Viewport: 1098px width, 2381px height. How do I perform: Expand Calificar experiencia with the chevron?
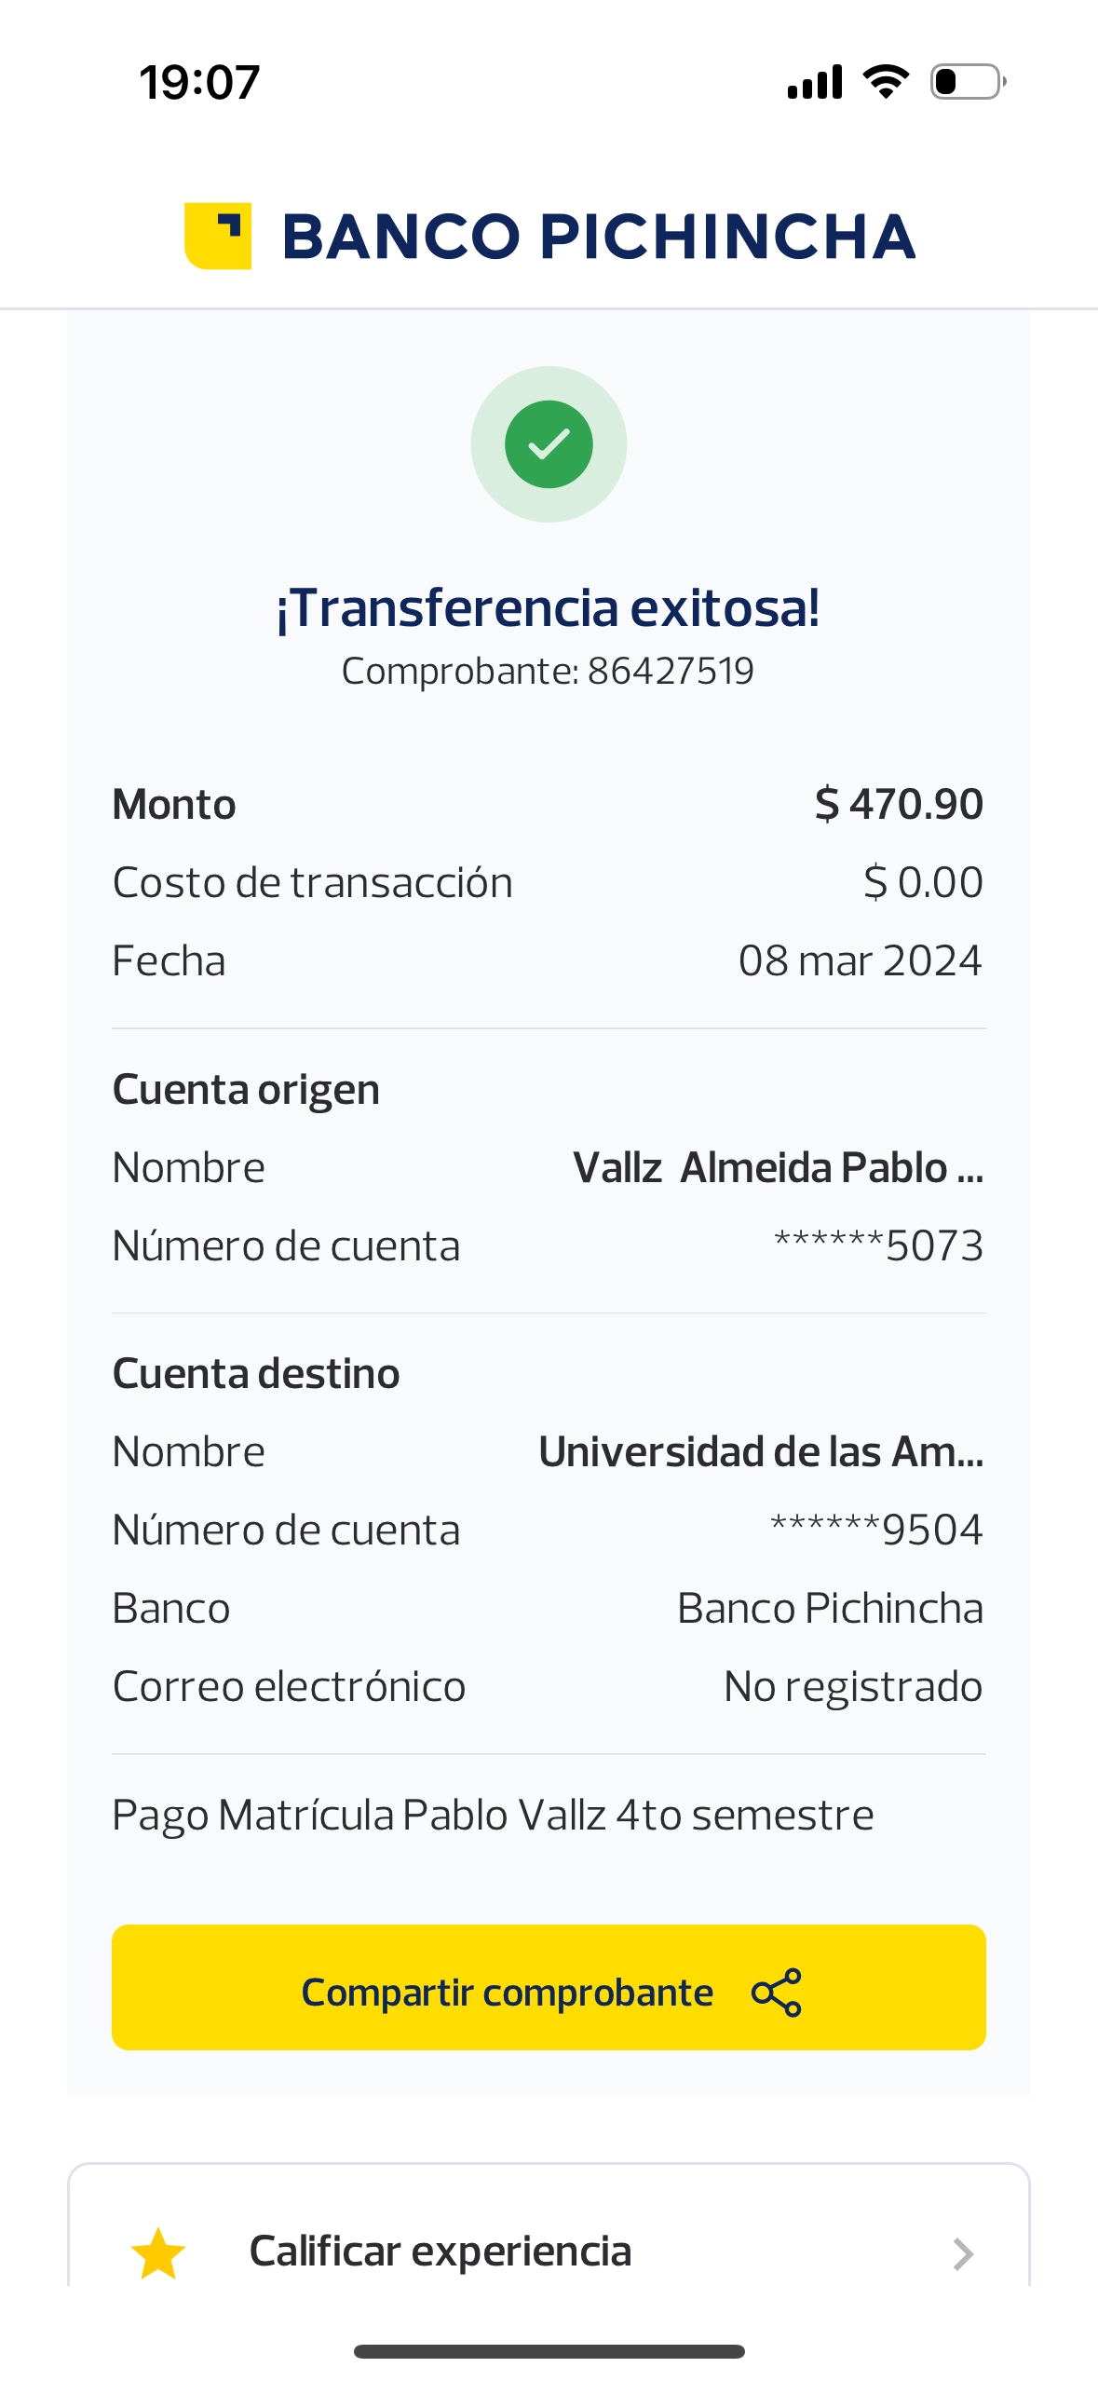963,2253
